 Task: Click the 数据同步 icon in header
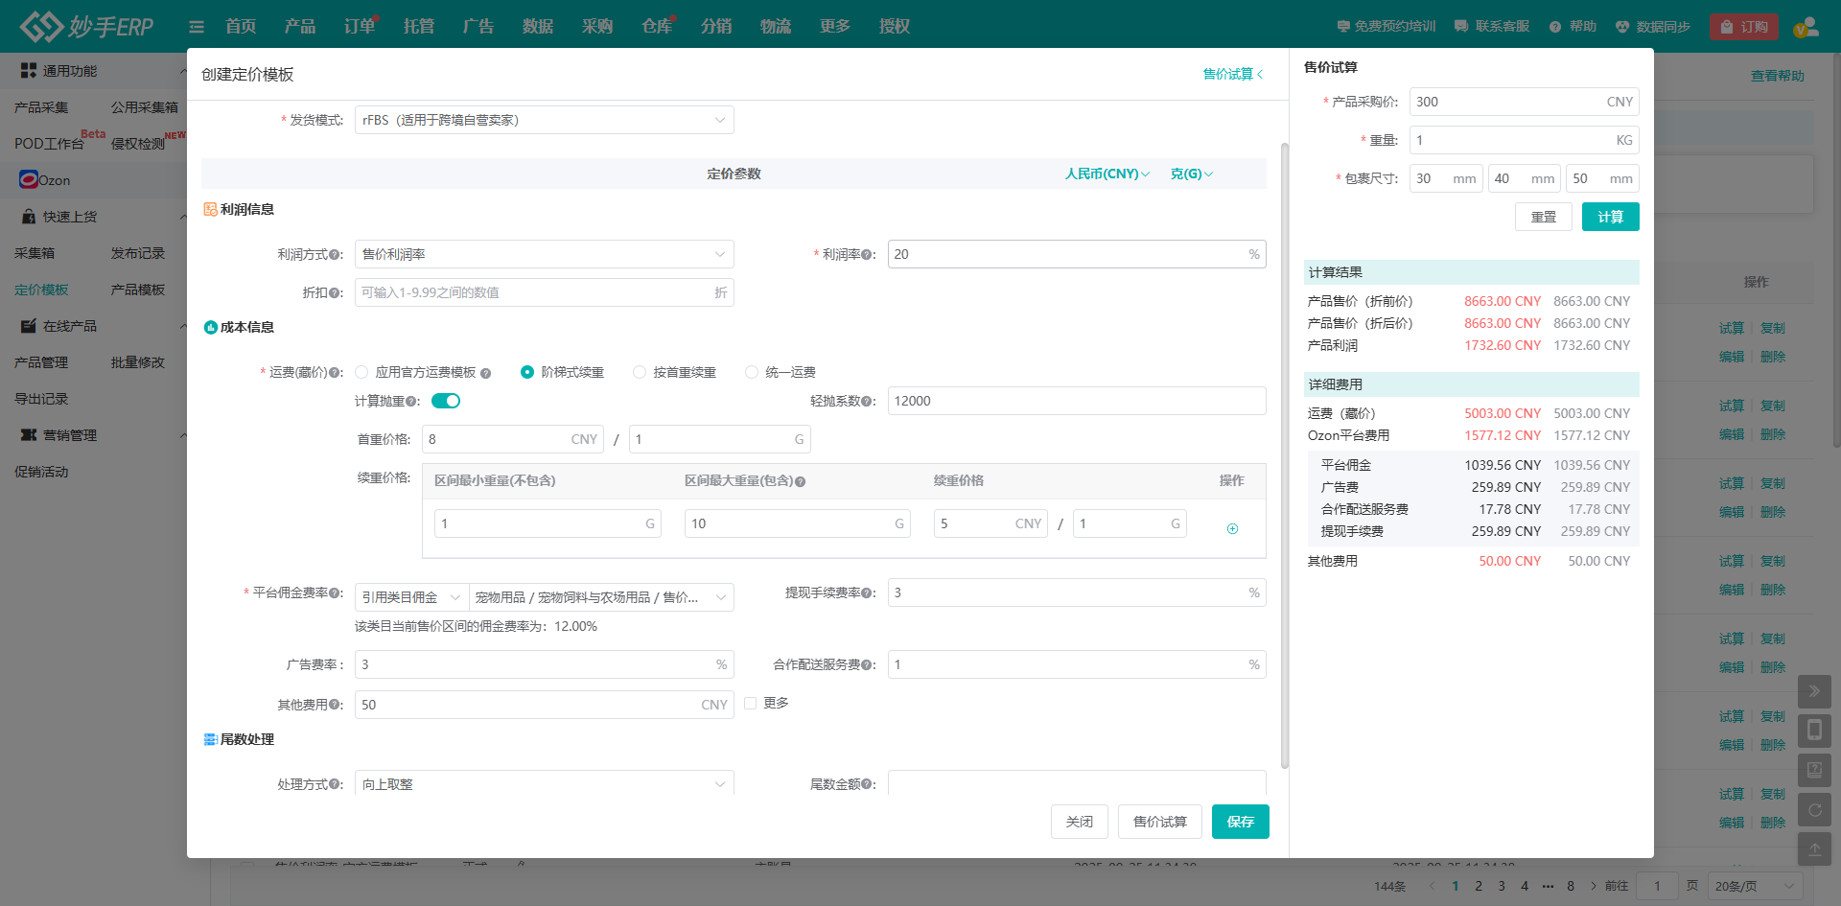(x=1622, y=27)
